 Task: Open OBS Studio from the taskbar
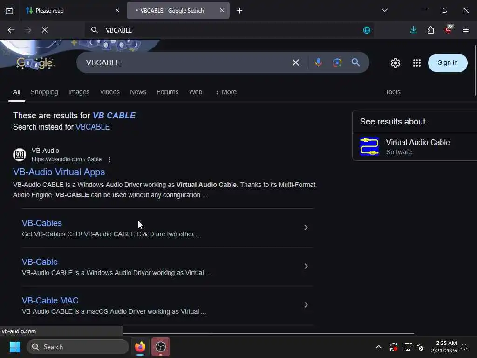coord(160,347)
